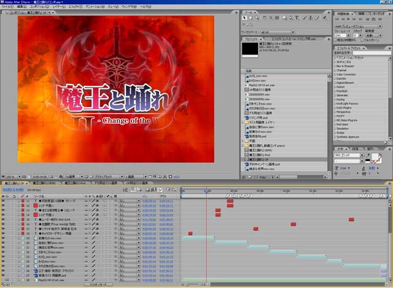Enable Full Screen checkbox in Time Controls
Viewport: 393px width, 288px height.
(x=362, y=40)
